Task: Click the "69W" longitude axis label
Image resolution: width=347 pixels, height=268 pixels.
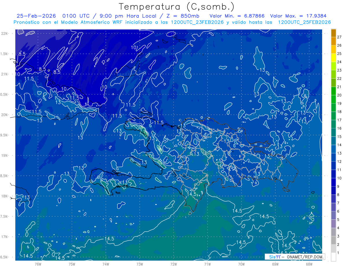Action: point(275,264)
